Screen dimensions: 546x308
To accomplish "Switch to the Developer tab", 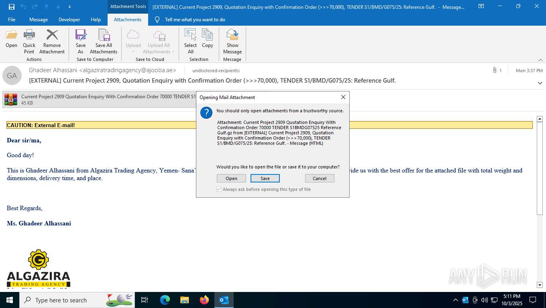I will coord(69,20).
